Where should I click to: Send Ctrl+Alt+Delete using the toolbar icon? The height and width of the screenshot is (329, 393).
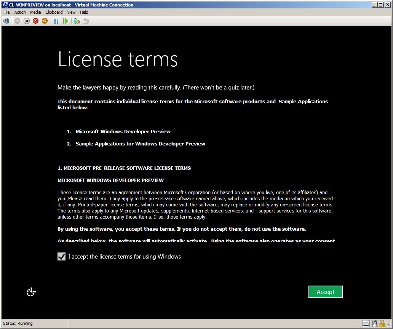[x=6, y=21]
